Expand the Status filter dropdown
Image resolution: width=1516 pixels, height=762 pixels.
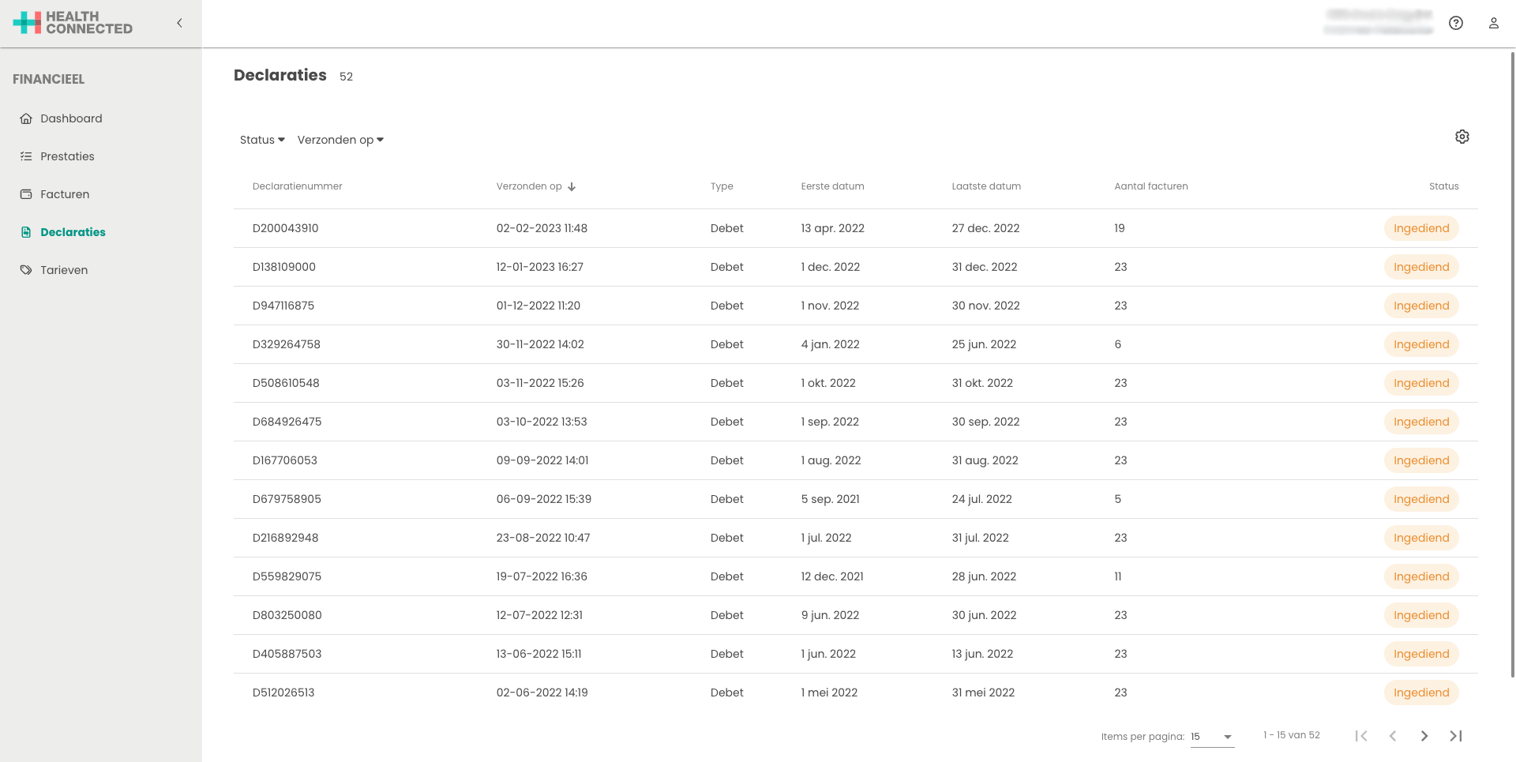coord(262,140)
